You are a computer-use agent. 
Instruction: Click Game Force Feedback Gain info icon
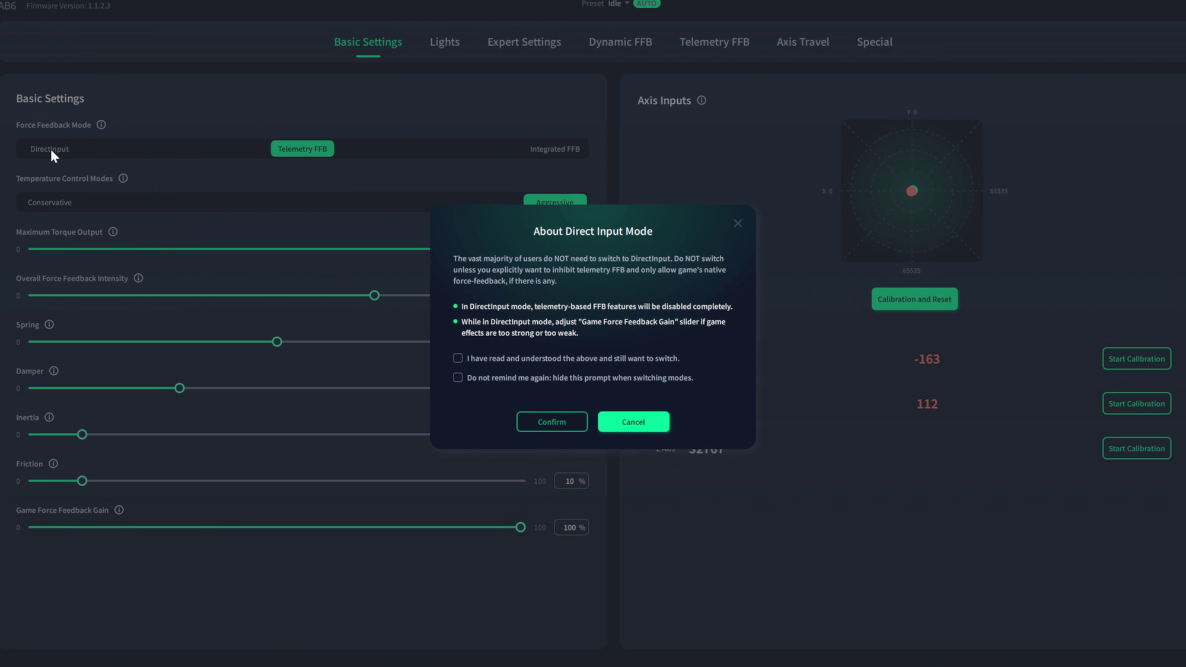(119, 510)
